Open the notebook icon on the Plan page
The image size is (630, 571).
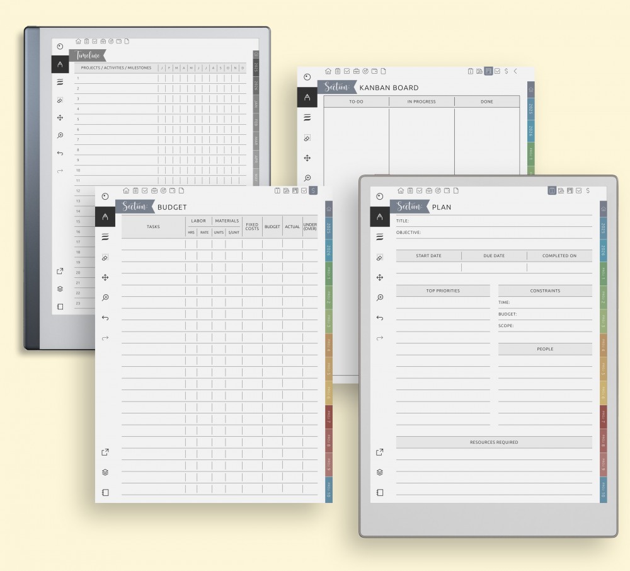coord(379,492)
